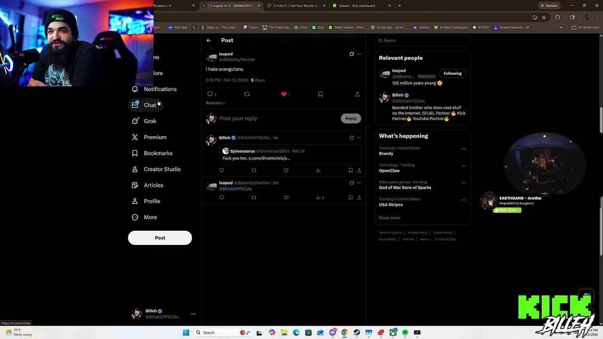Repost Isopod's @BillehOFFICIAL reply

tap(254, 198)
